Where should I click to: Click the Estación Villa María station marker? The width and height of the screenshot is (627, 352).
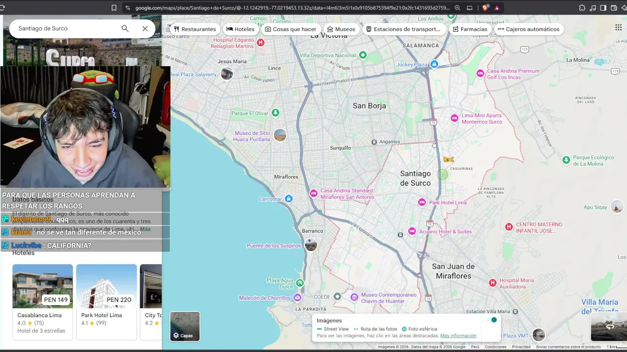tap(515, 311)
